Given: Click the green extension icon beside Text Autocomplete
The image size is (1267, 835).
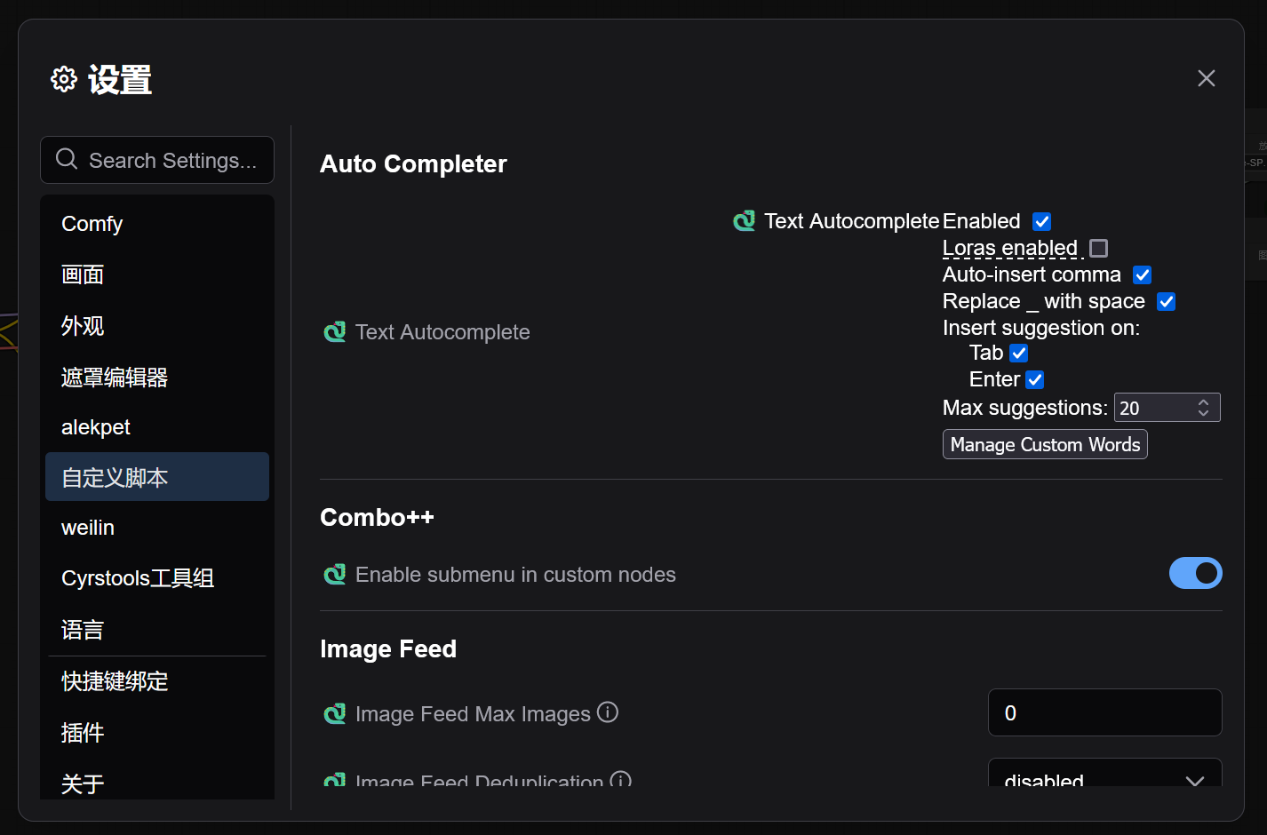Looking at the screenshot, I should point(335,331).
